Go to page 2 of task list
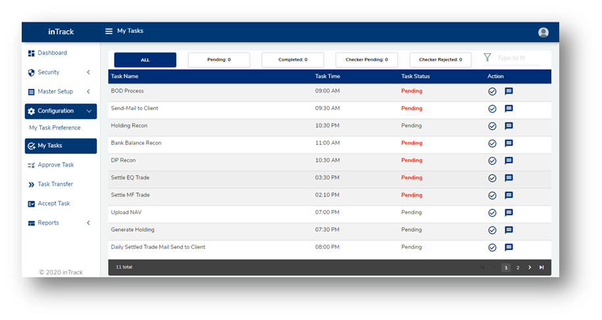 (x=518, y=267)
